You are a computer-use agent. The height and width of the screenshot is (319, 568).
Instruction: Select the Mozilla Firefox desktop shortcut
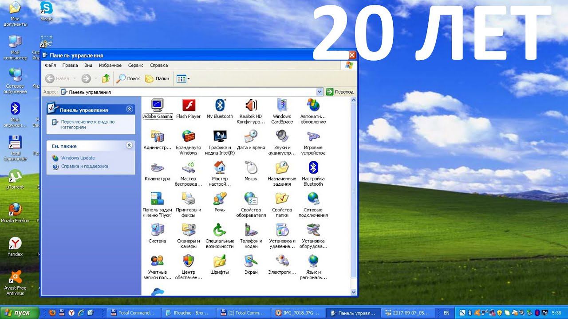[x=15, y=213]
